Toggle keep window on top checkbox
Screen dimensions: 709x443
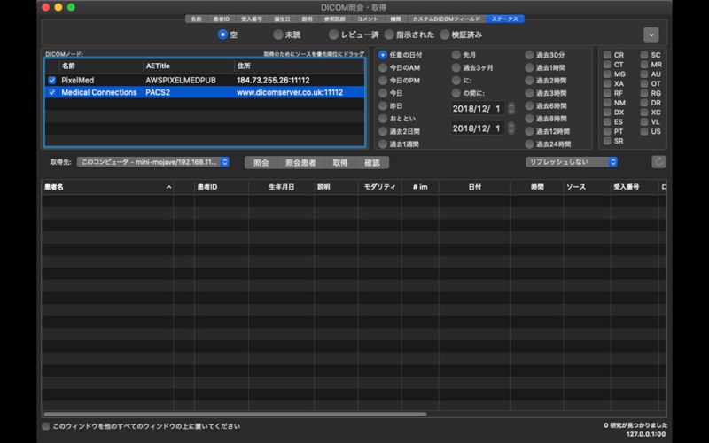46,426
